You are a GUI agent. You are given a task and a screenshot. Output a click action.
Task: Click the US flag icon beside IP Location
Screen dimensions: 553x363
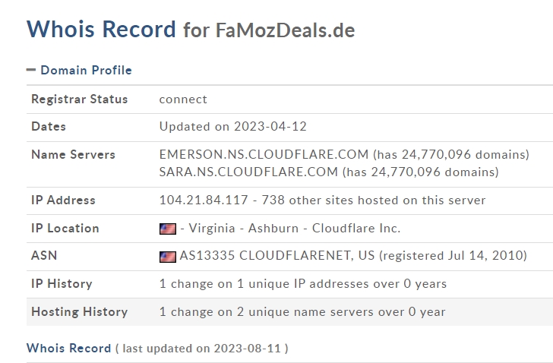168,229
